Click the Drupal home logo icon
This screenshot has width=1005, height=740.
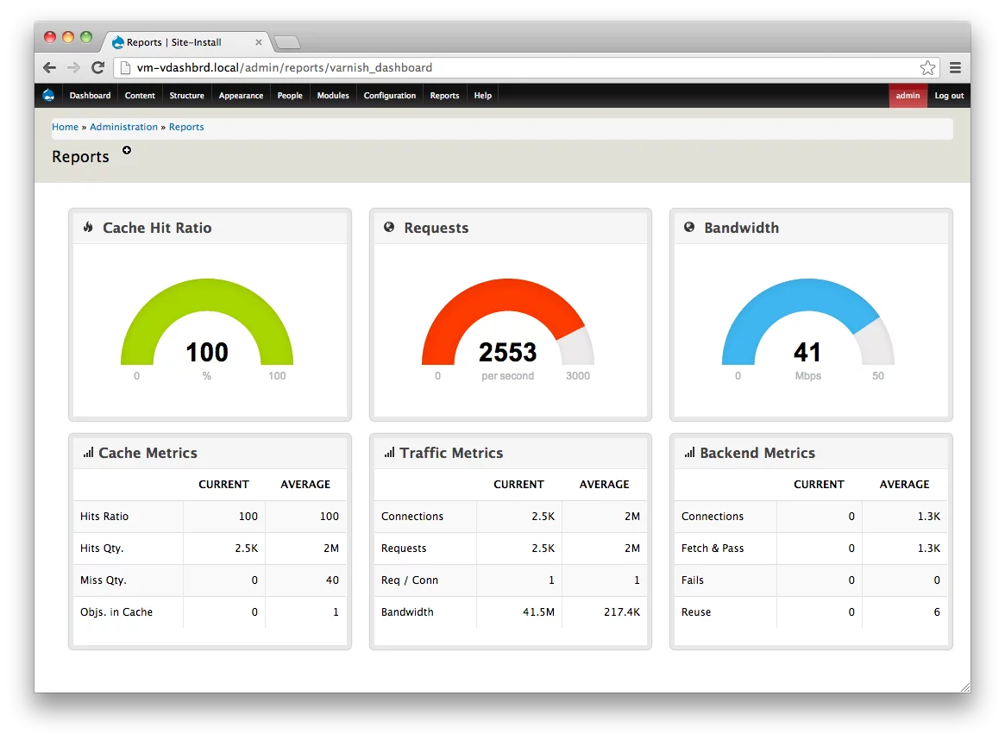pyautogui.click(x=48, y=96)
